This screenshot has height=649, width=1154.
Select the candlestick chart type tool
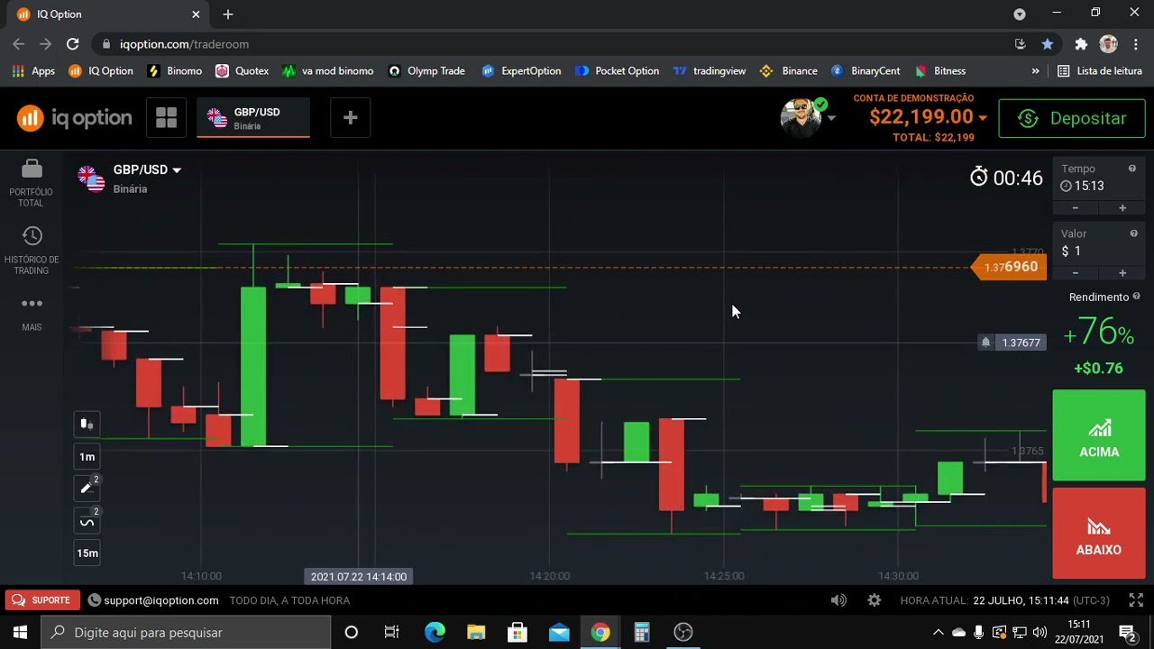[x=87, y=424]
